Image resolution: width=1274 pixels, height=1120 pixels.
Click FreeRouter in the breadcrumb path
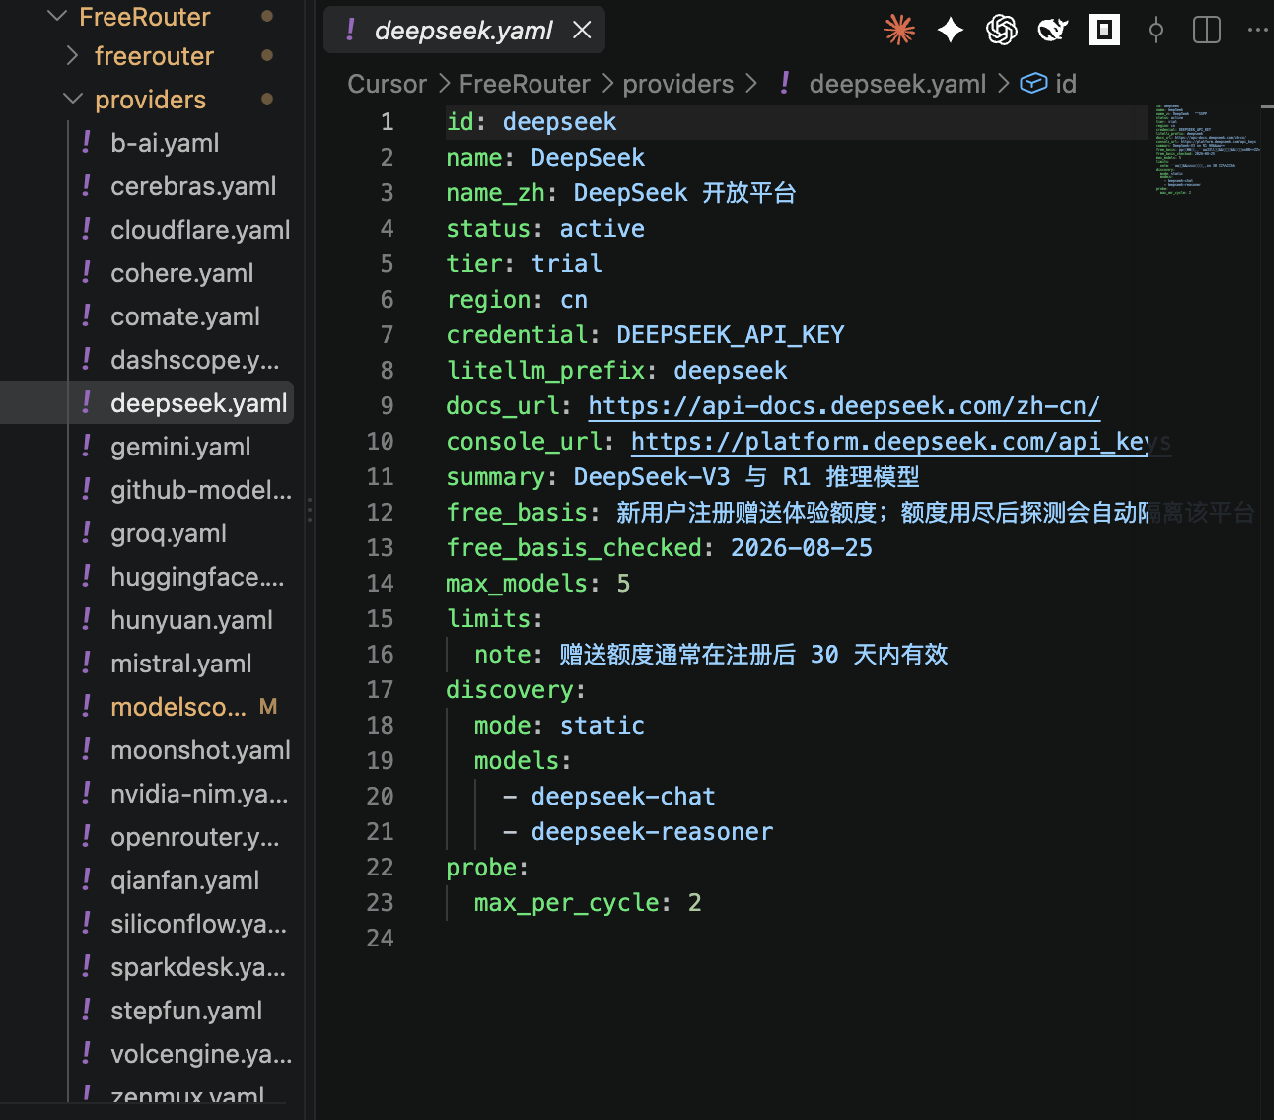(525, 84)
